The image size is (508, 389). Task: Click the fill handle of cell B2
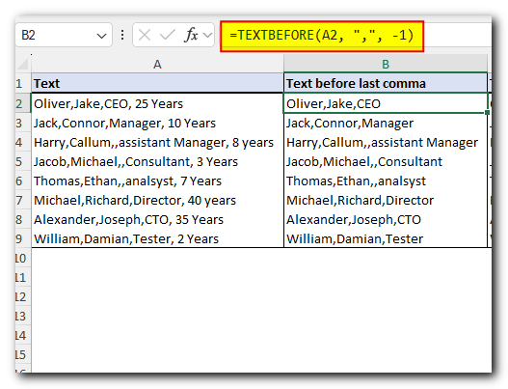pyautogui.click(x=487, y=112)
